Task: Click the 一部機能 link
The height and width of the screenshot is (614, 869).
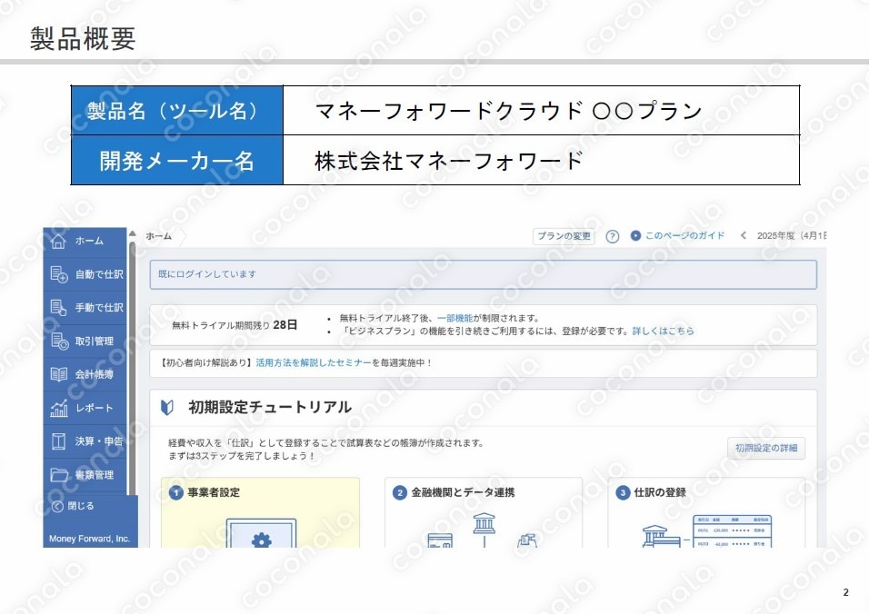Action: click(455, 318)
